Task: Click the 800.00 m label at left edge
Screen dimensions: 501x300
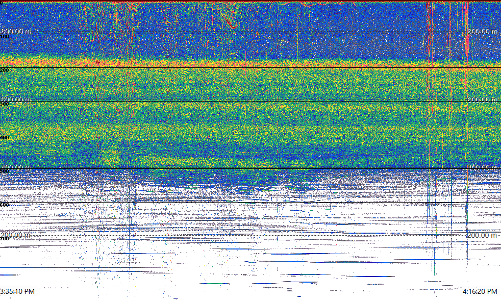Action: click(x=16, y=31)
